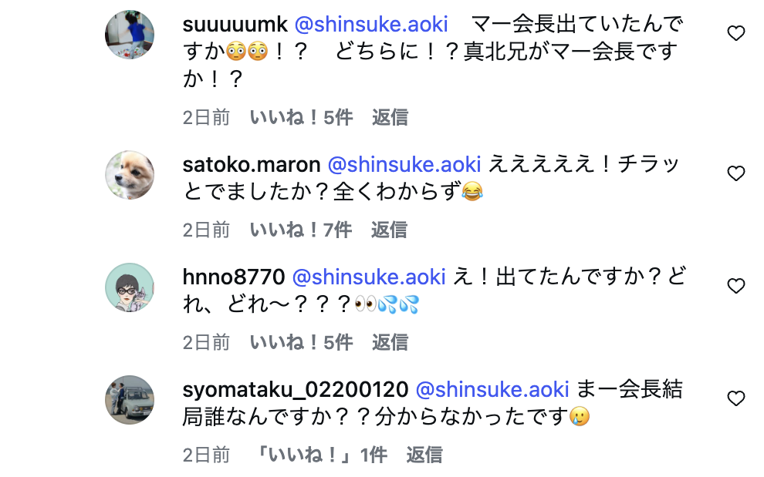
Task: Like the comment by suuuuumk
Action: click(736, 34)
